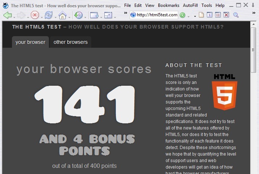The height and width of the screenshot is (174, 259).
Task: Click the 'your browser scores' heading
Action: [84, 69]
